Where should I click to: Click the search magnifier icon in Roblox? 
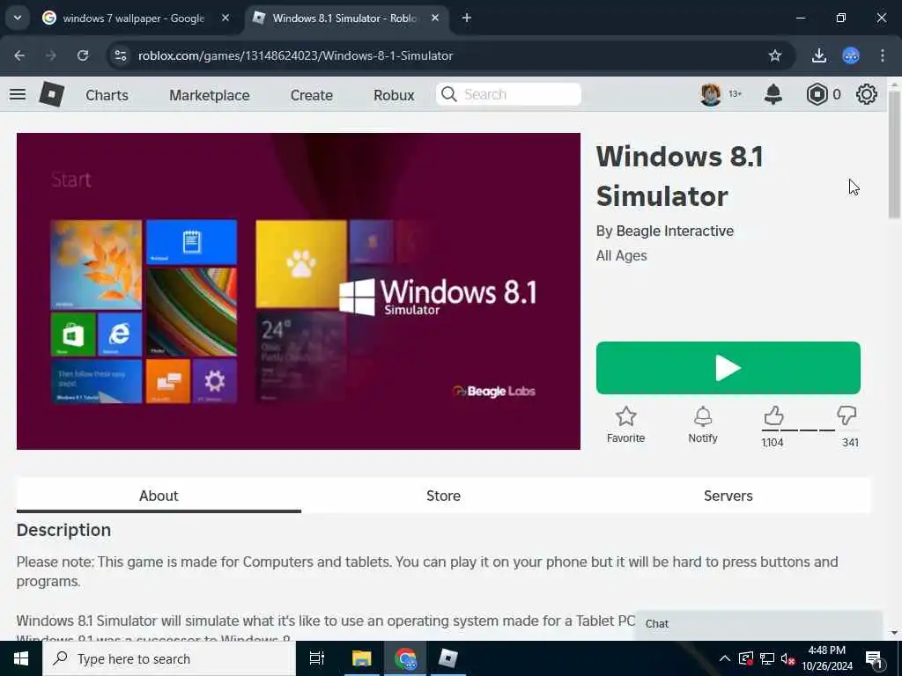coord(448,94)
